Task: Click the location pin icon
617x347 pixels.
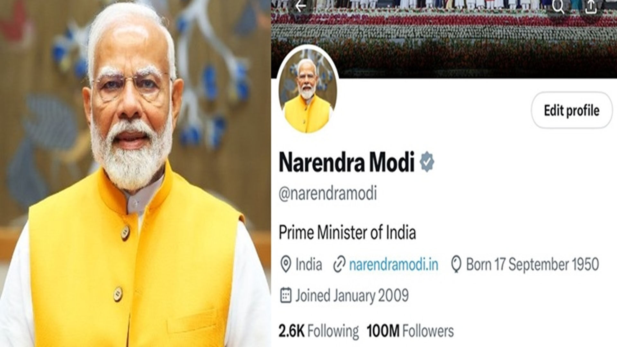Action: point(286,264)
